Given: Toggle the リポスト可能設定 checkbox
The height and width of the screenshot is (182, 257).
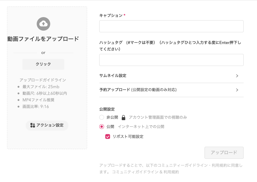Looking at the screenshot, I should click(x=108, y=136).
